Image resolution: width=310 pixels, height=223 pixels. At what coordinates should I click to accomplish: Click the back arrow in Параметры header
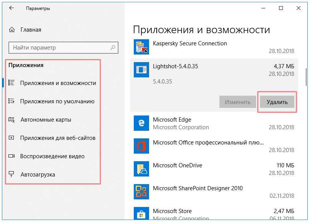[x=11, y=8]
